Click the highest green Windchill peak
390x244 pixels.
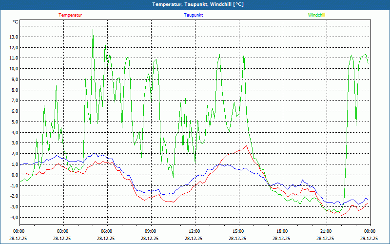click(x=93, y=29)
